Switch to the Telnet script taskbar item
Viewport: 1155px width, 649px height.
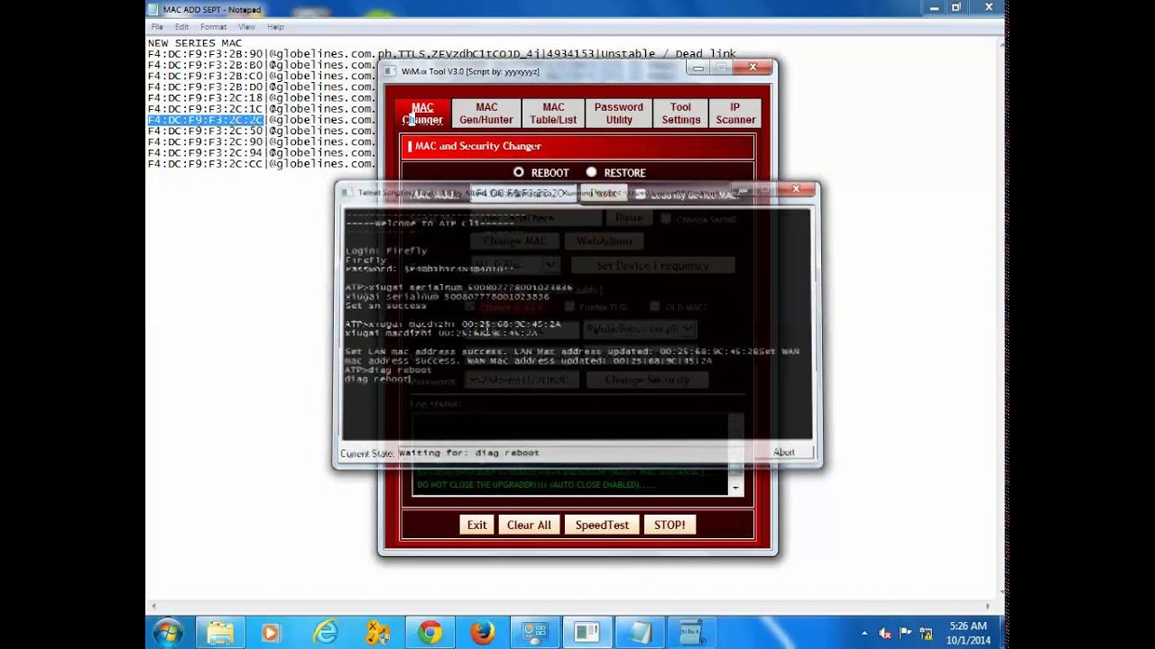tap(692, 633)
